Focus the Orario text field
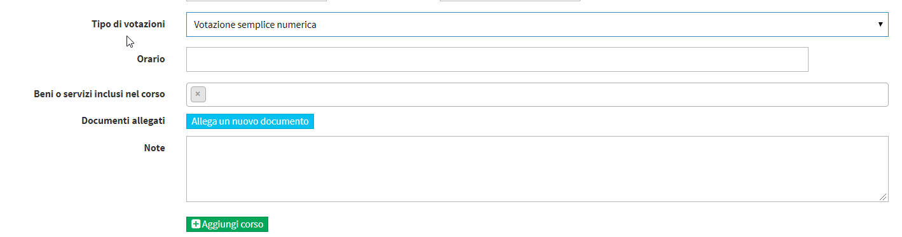 [x=497, y=59]
